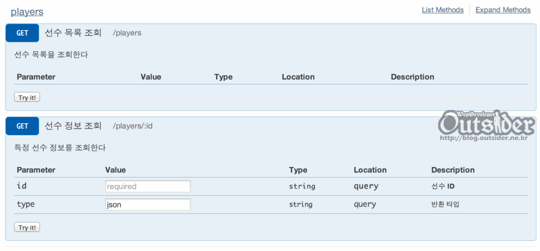This screenshot has width=540, height=251.
Task: Focus the type value field containing json
Action: point(148,205)
